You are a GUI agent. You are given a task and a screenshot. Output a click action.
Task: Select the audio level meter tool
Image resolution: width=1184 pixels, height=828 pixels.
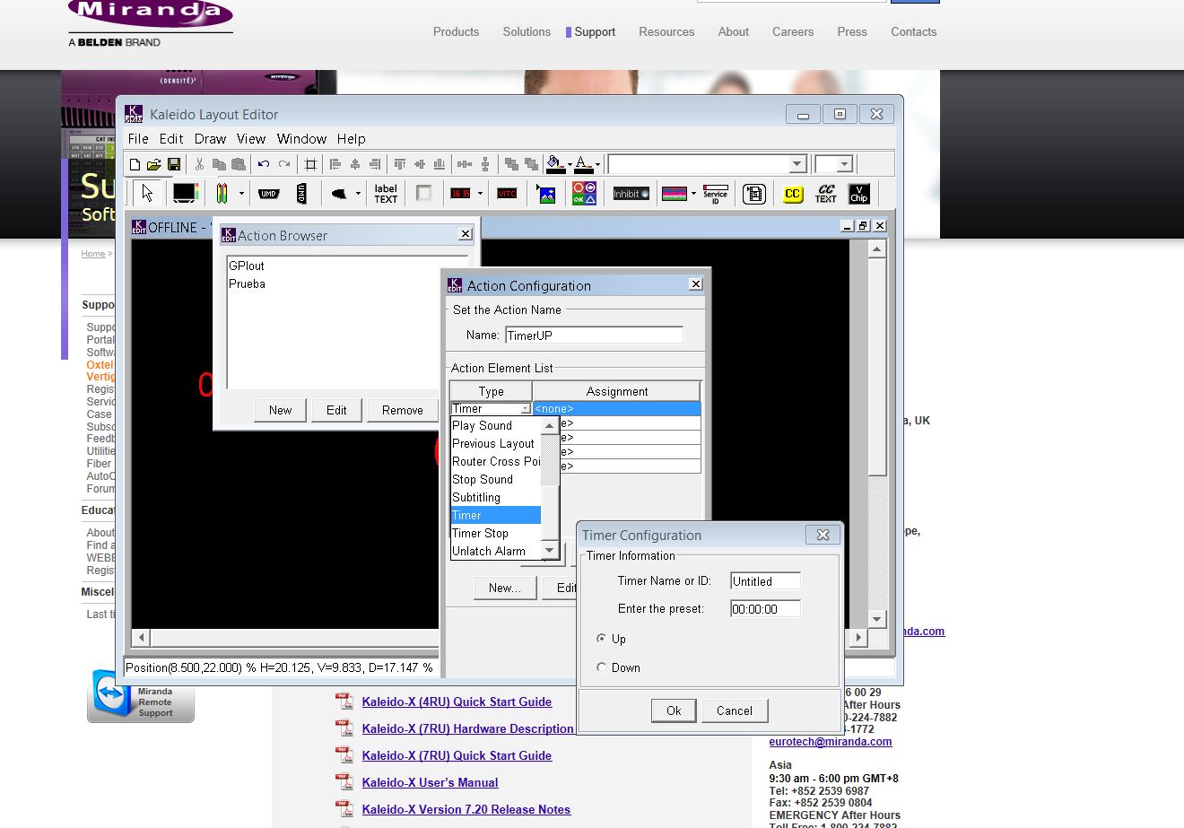pos(222,193)
